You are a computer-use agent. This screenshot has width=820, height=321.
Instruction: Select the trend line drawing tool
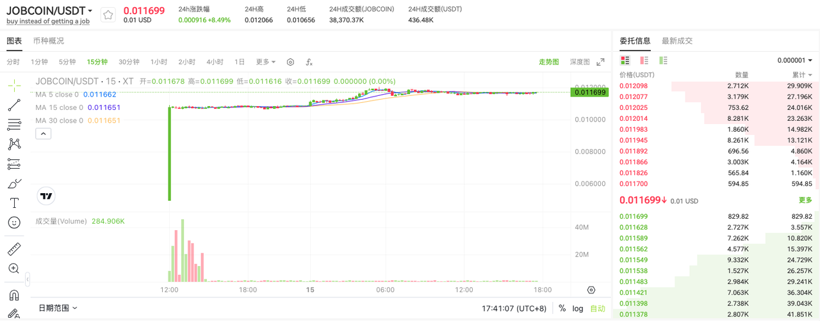[14, 105]
